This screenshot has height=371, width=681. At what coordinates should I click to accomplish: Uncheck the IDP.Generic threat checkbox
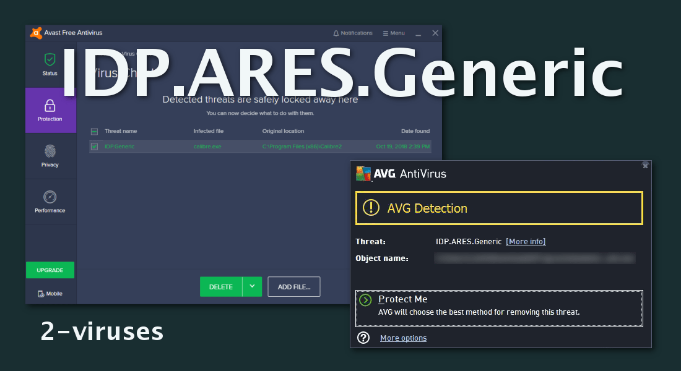tap(94, 147)
